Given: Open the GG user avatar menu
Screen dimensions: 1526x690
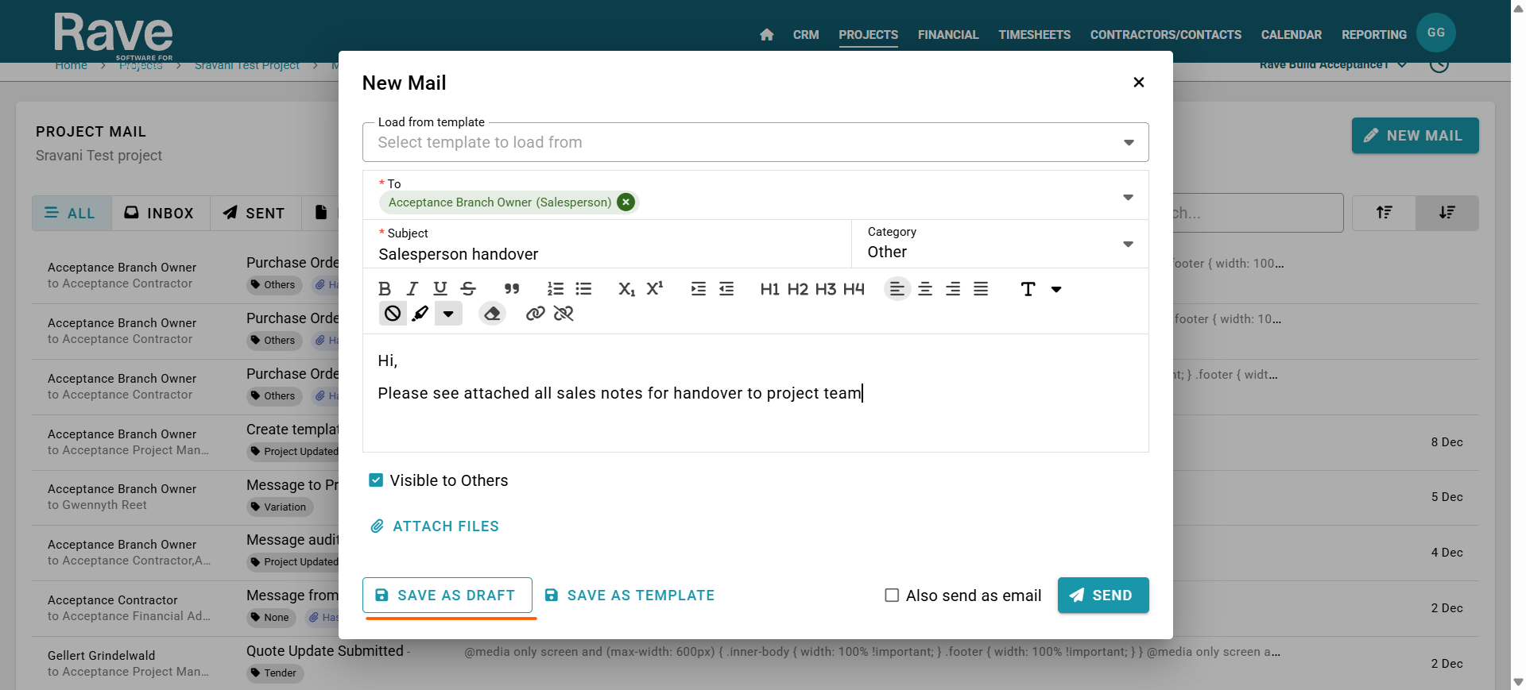Looking at the screenshot, I should [1436, 33].
